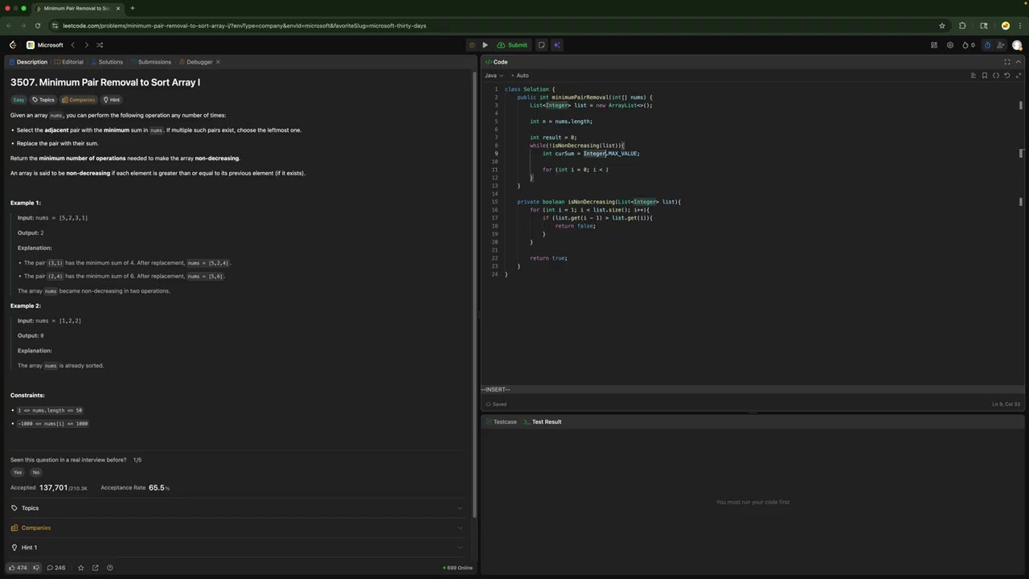This screenshot has width=1029, height=579.
Task: Open the 246 comments icon
Action: click(x=56, y=568)
